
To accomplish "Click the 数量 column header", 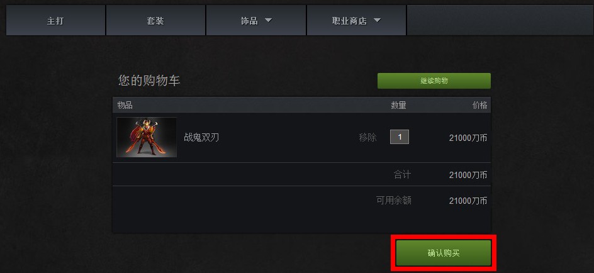I will point(398,105).
